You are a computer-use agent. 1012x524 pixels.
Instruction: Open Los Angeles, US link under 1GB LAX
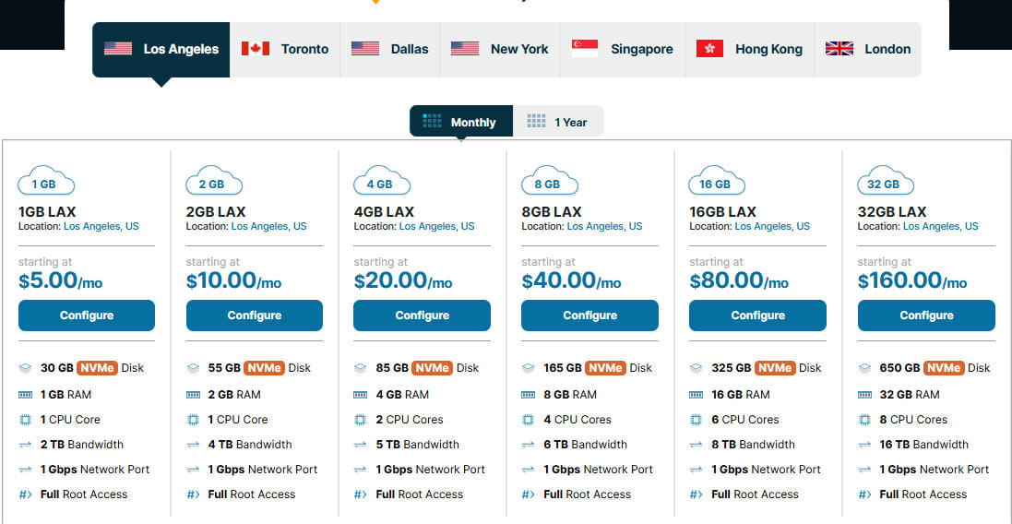[x=101, y=227]
